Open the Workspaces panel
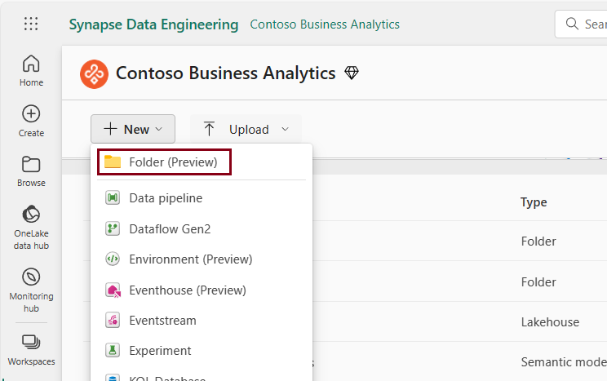607x381 pixels. [x=31, y=350]
